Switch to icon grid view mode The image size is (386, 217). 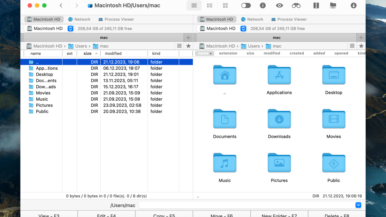tap(225, 5)
